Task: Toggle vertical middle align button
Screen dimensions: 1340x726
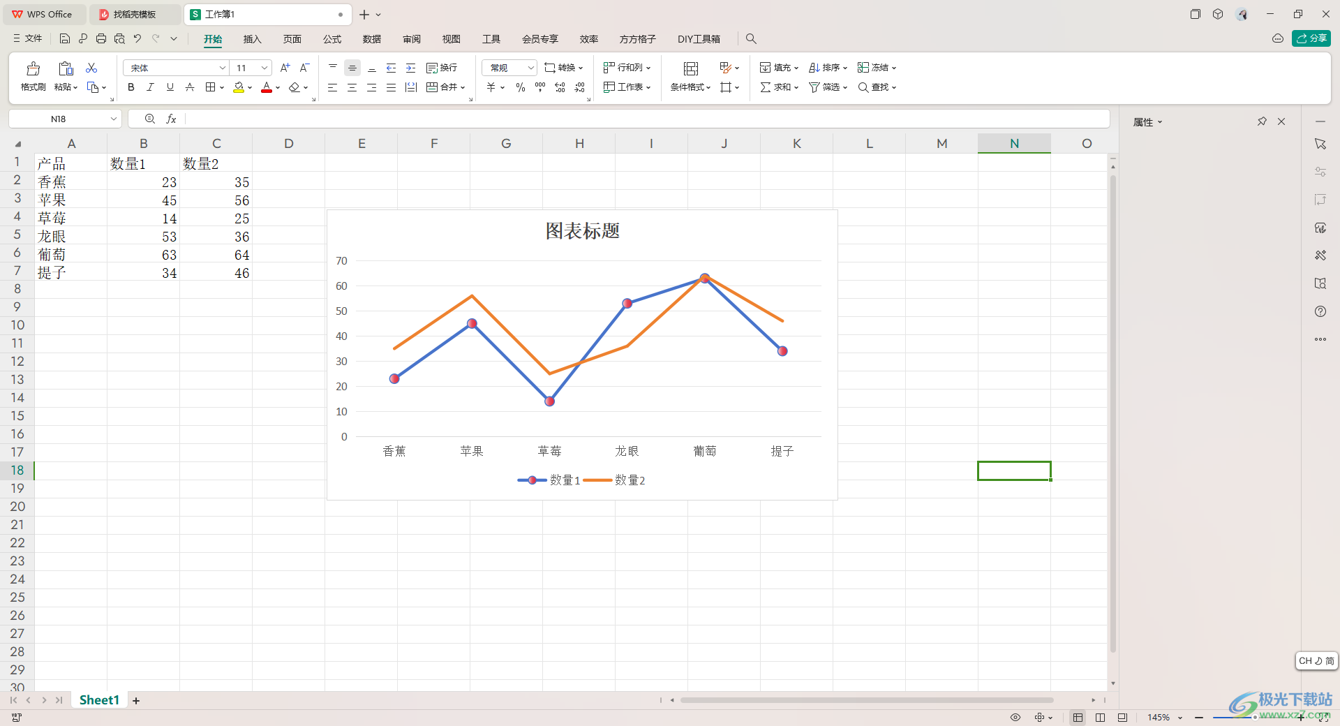Action: pos(352,68)
